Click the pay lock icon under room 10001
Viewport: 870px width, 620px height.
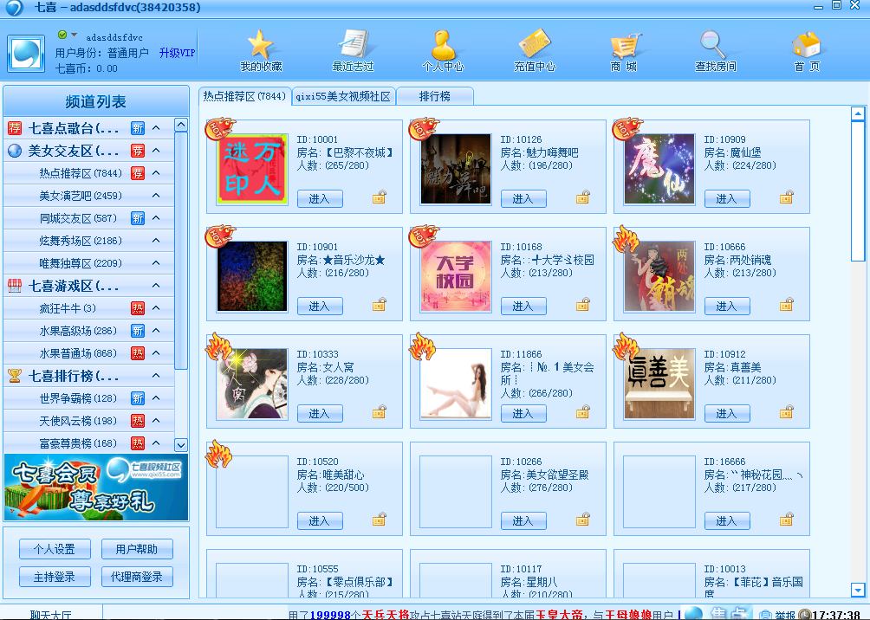pos(378,198)
